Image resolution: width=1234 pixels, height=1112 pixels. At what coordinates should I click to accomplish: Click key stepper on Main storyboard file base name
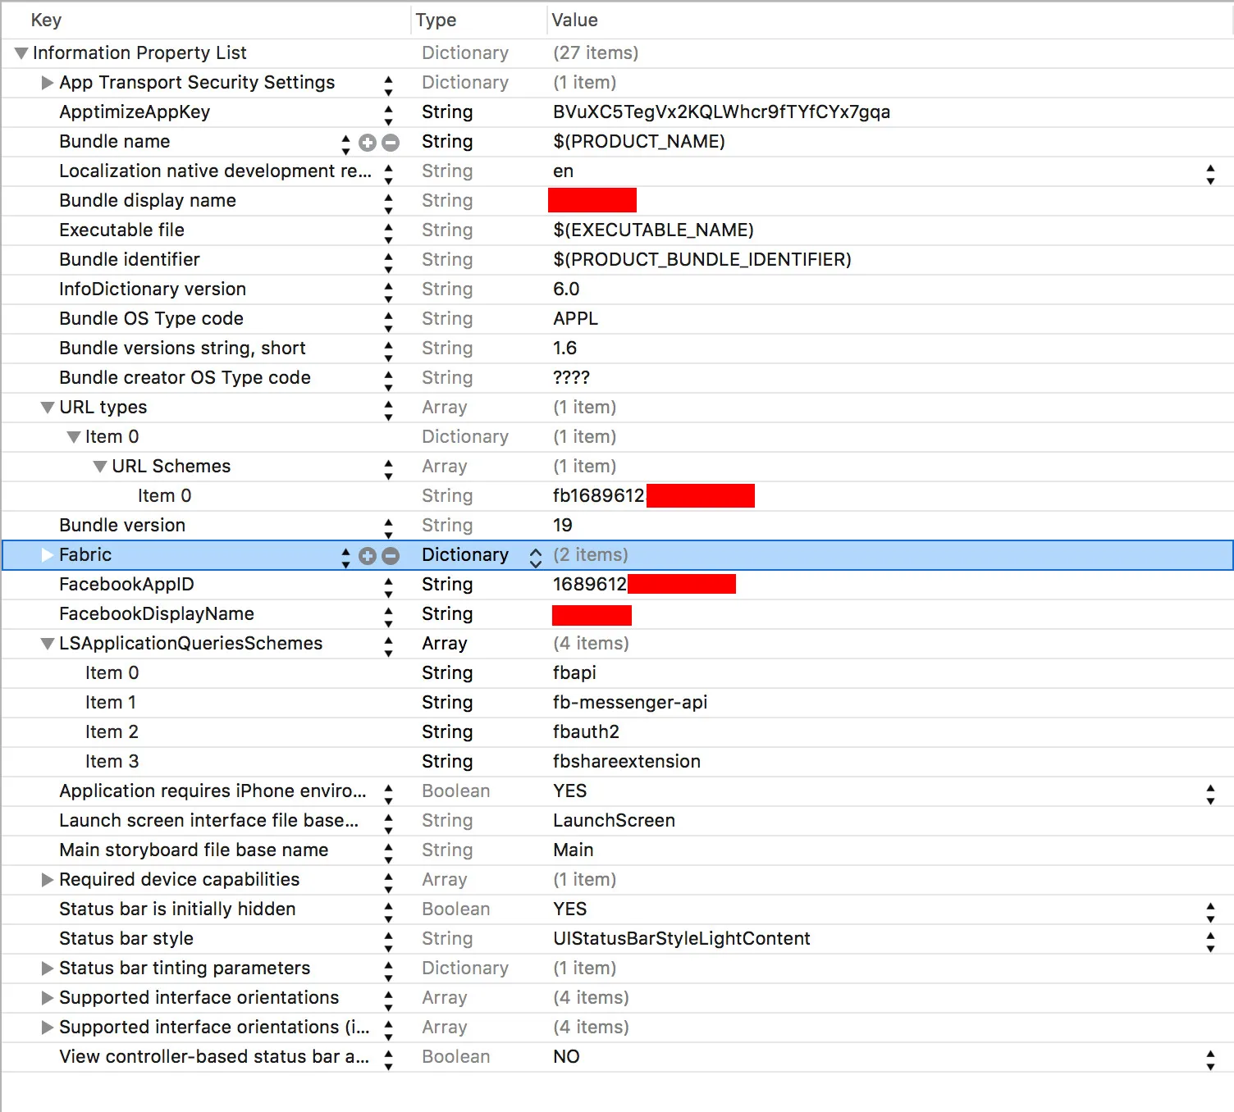(x=388, y=853)
